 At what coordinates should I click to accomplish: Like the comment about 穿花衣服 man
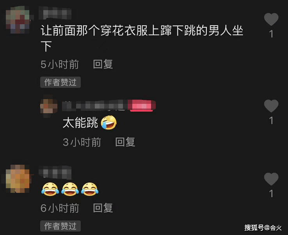271,19
